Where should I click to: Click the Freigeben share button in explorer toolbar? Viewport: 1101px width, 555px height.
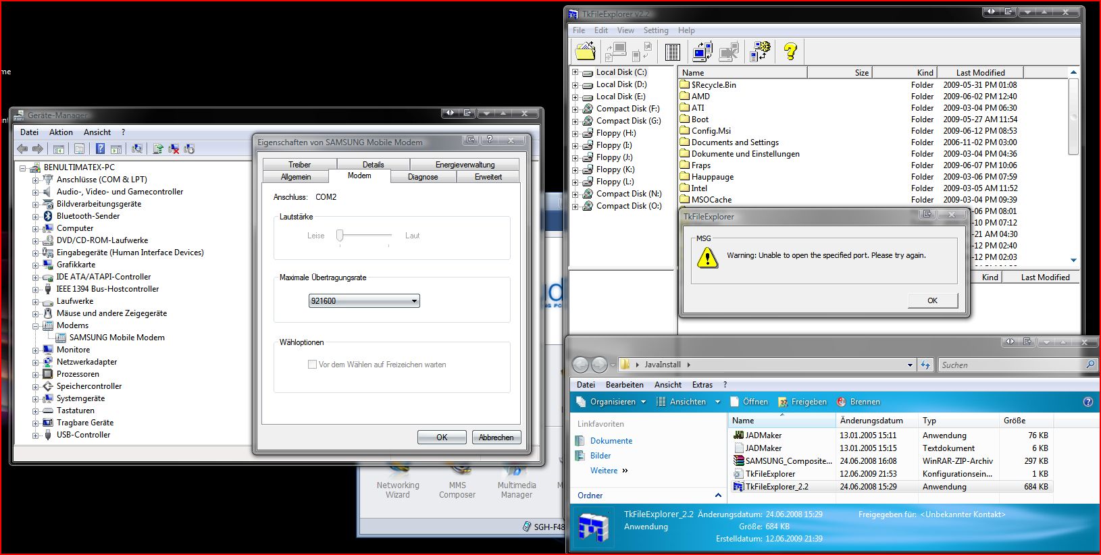tap(802, 402)
